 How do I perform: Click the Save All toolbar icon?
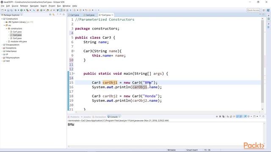point(11,10)
